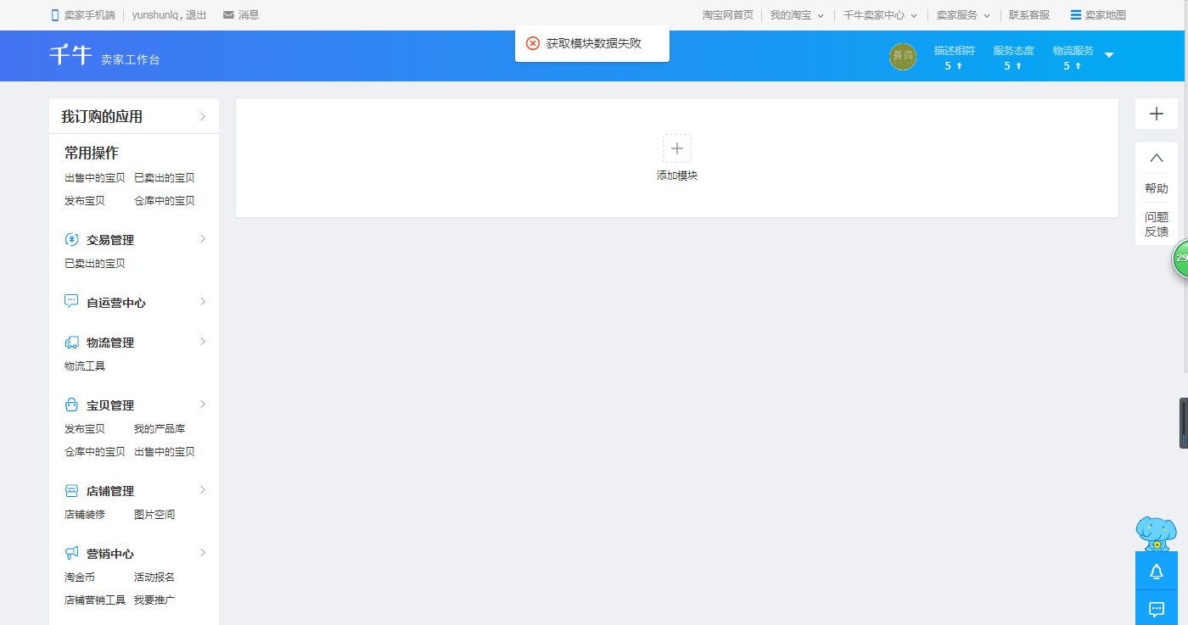Image resolution: width=1188 pixels, height=625 pixels.
Task: Expand the 我订购的应用 chevron
Action: (203, 116)
